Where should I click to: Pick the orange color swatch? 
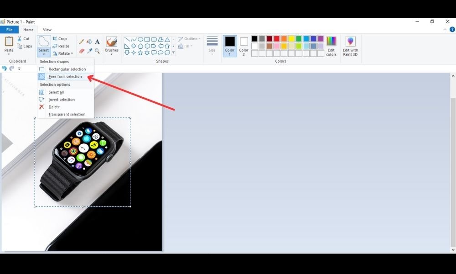tap(284, 39)
